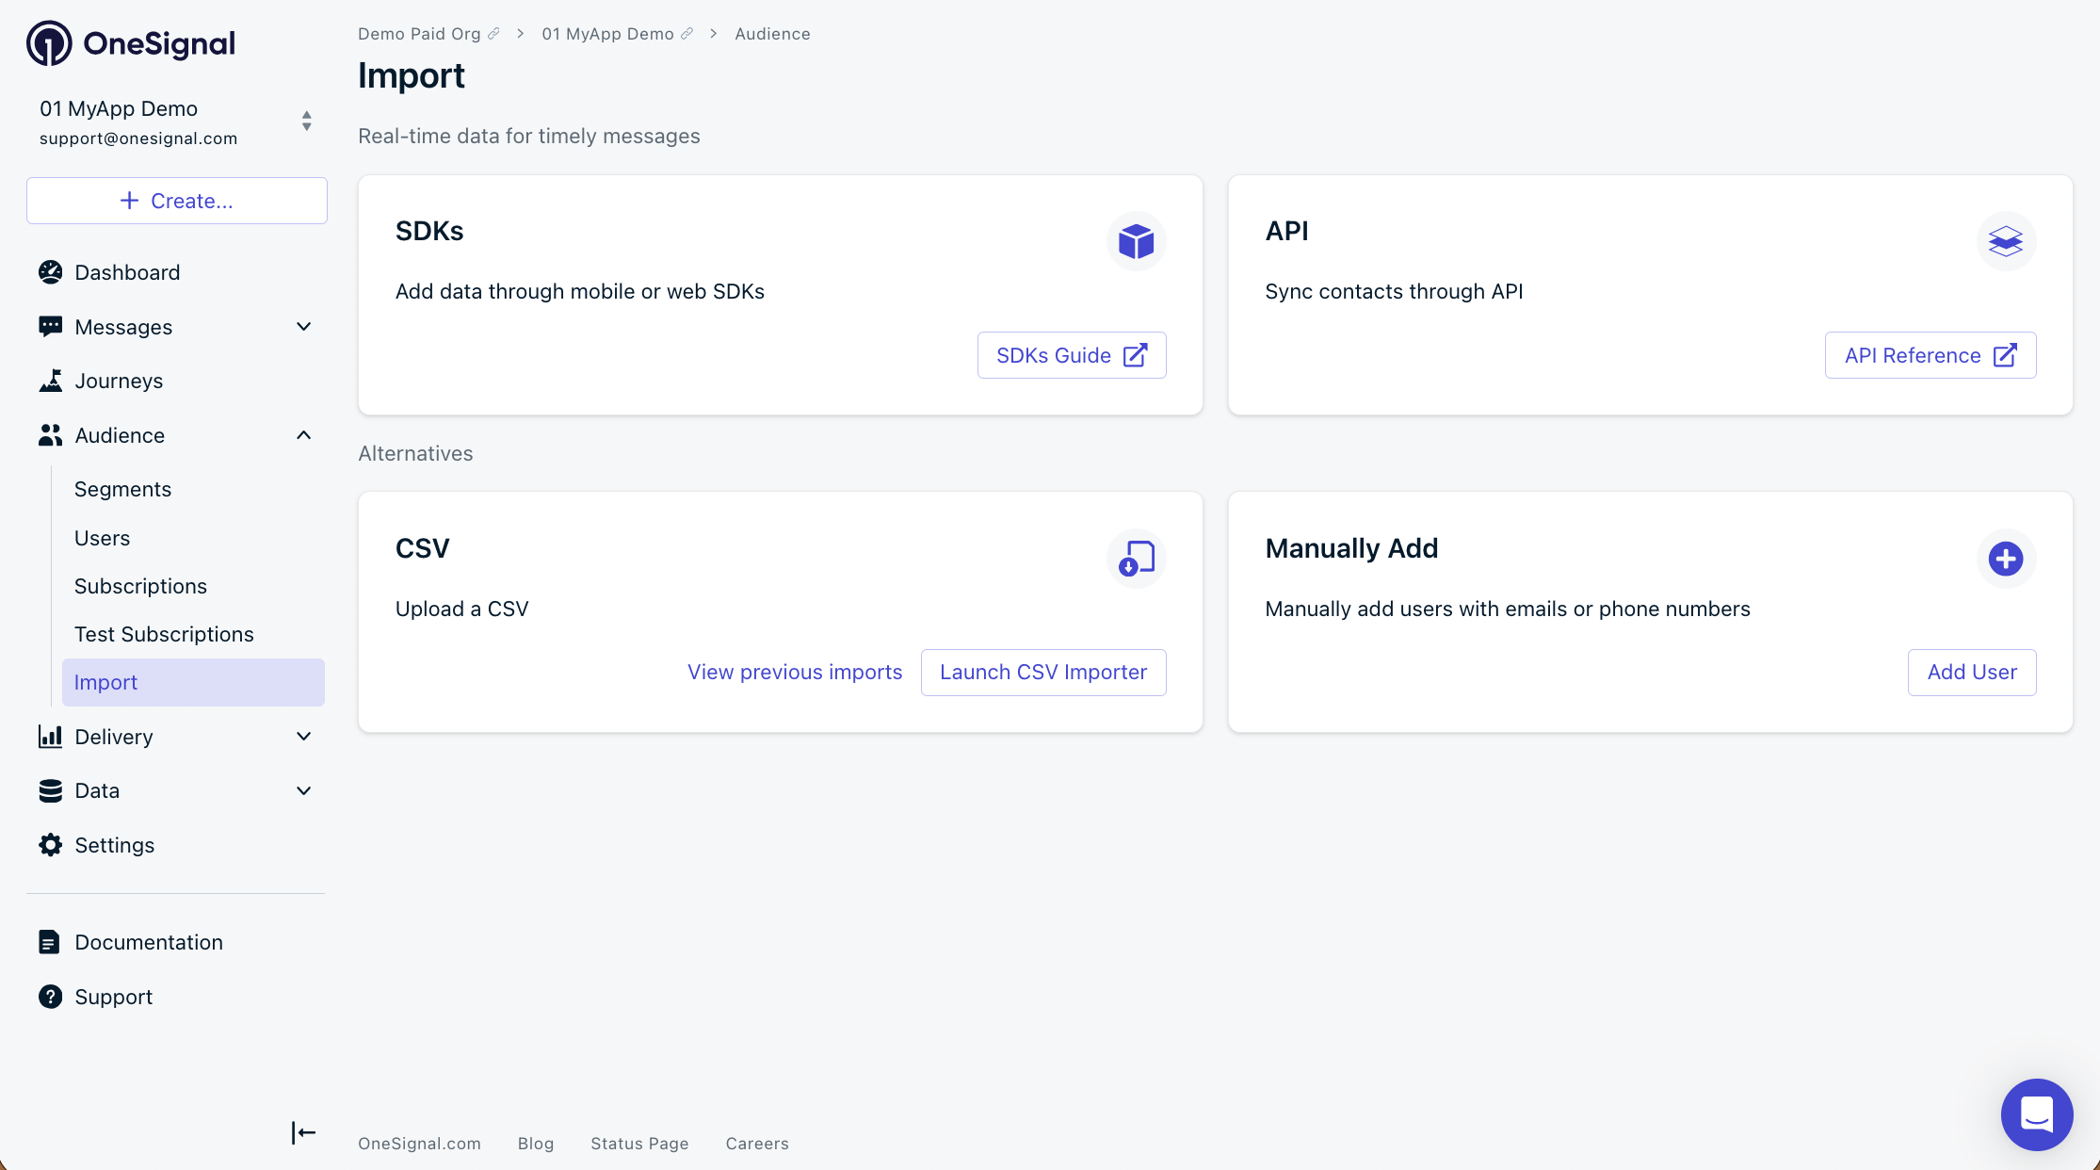Go to Segments in sidebar

[122, 489]
